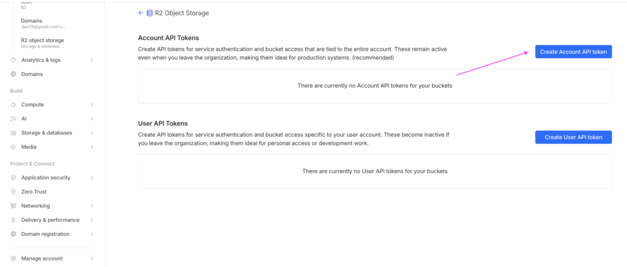The width and height of the screenshot is (627, 267).
Task: Expand the Domain registration chevron
Action: [92, 234]
